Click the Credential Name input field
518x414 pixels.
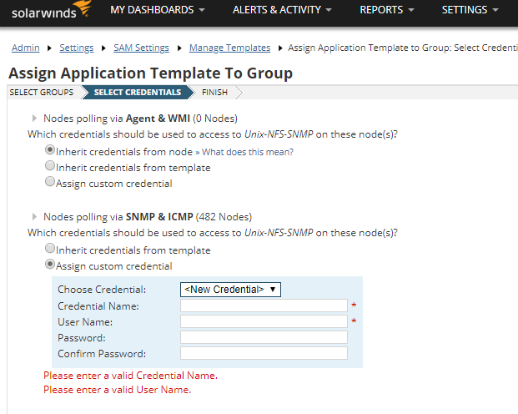coord(264,305)
